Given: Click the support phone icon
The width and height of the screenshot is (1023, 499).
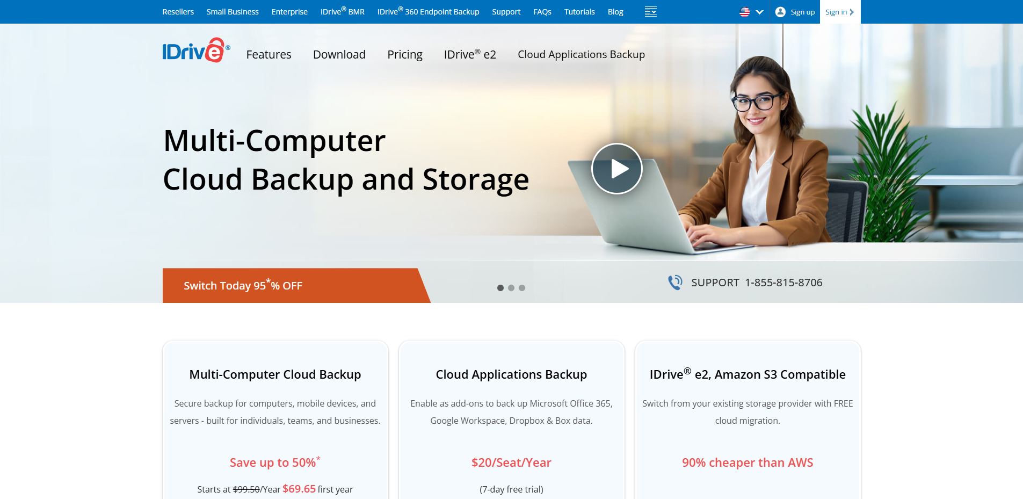Looking at the screenshot, I should click(675, 283).
